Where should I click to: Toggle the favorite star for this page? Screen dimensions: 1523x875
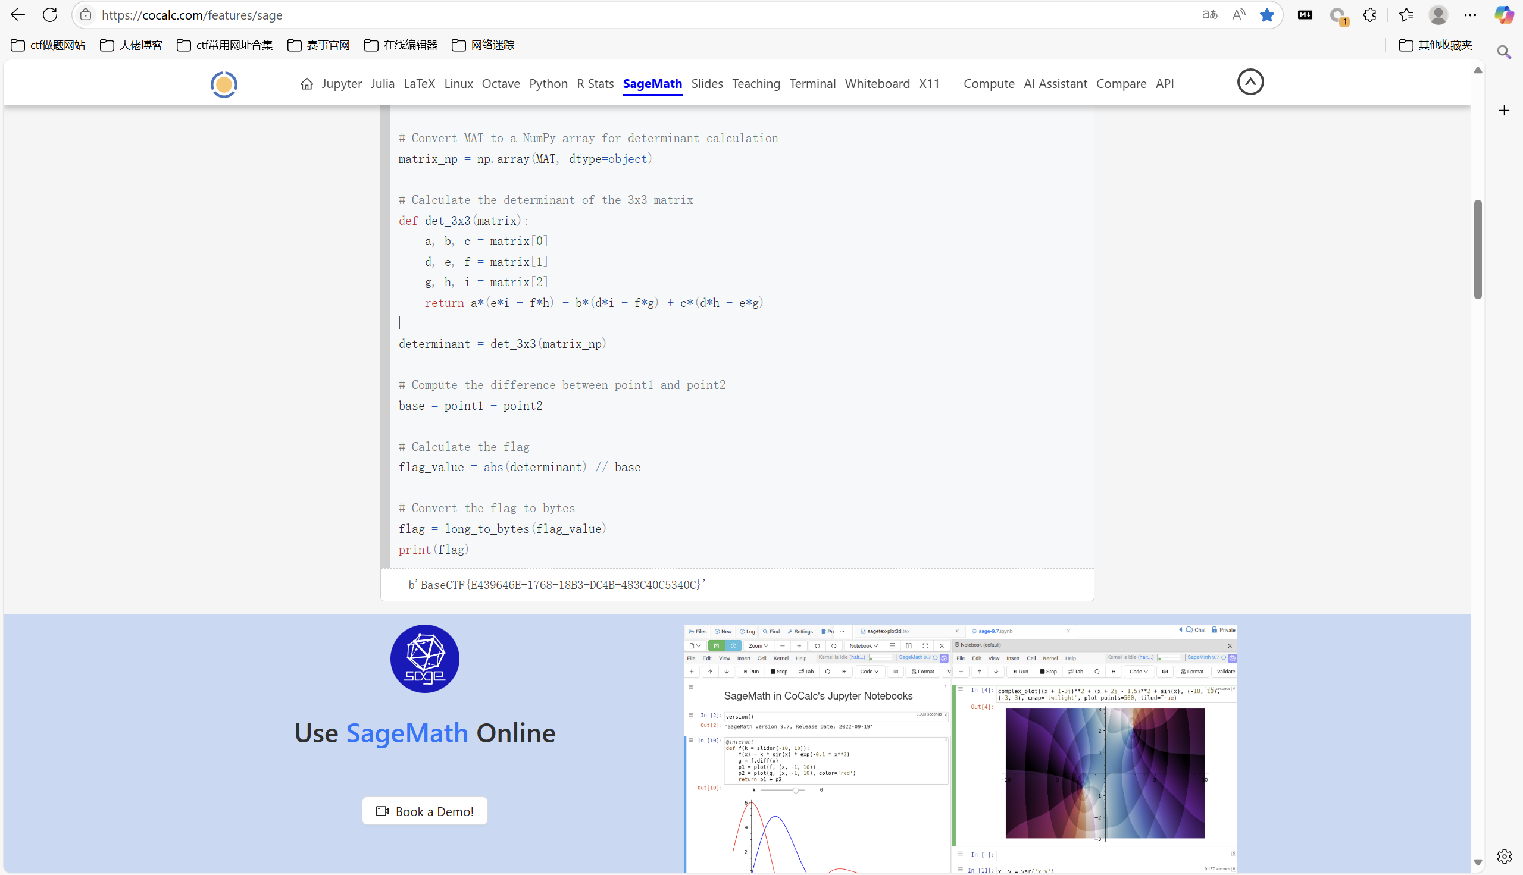point(1267,15)
